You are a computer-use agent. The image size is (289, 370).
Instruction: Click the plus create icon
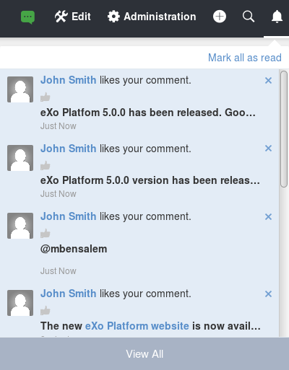tap(220, 17)
